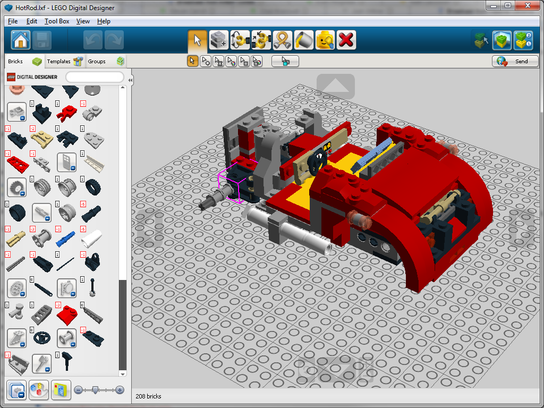Switch to the Groups tab

(x=105, y=62)
